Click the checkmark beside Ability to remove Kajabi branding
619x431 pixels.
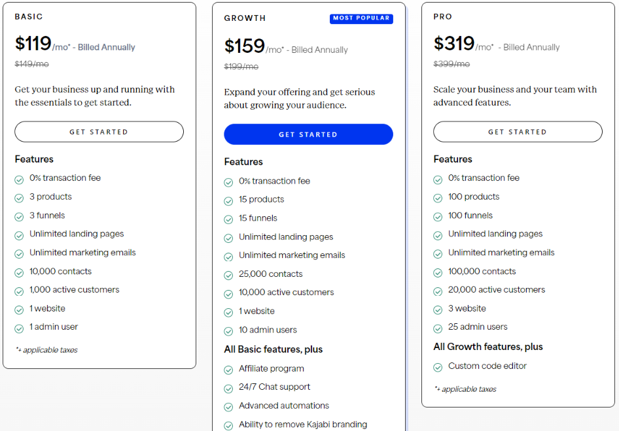tap(228, 424)
